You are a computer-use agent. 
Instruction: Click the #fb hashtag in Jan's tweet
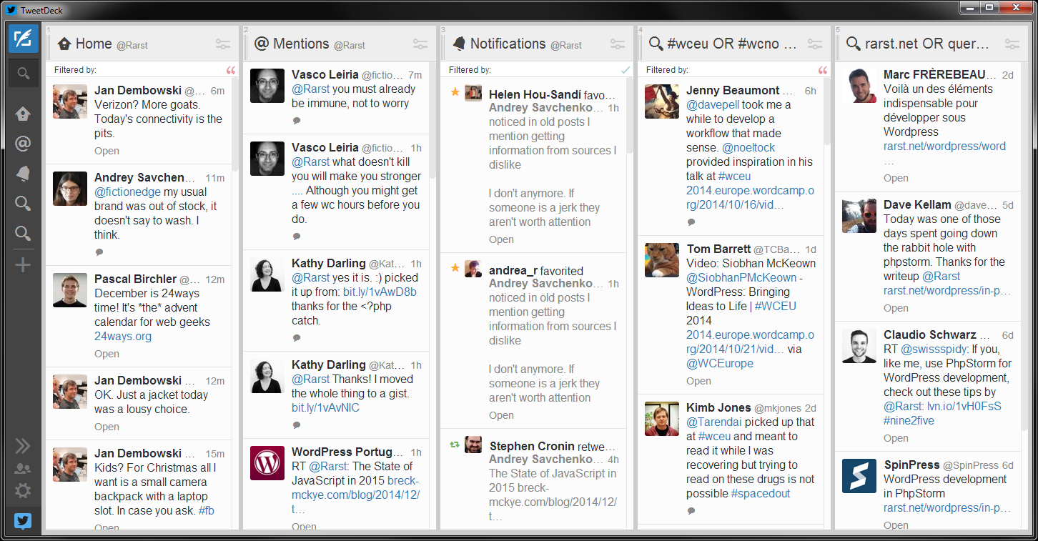point(206,510)
